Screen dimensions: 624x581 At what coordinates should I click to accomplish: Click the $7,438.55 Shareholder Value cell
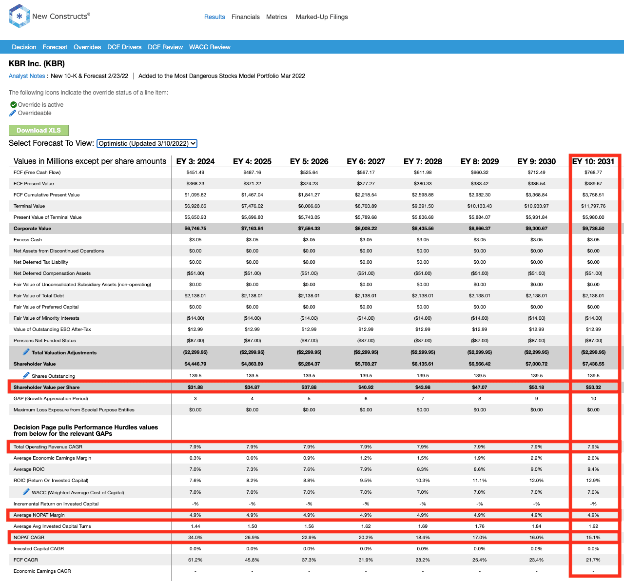593,364
